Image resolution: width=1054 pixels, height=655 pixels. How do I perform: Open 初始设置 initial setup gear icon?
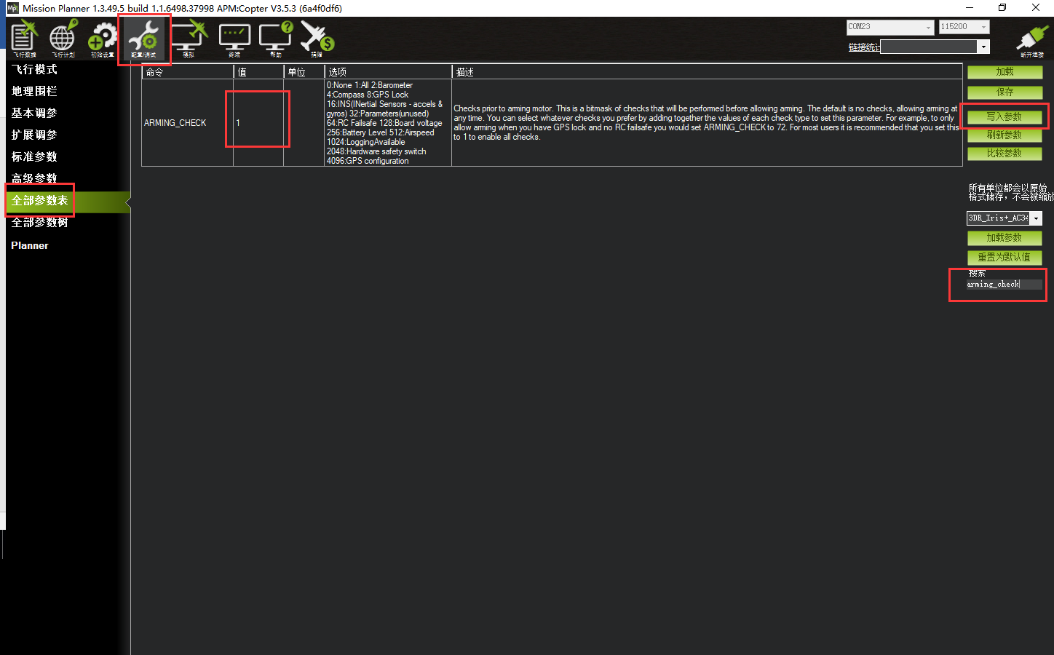pyautogui.click(x=103, y=39)
